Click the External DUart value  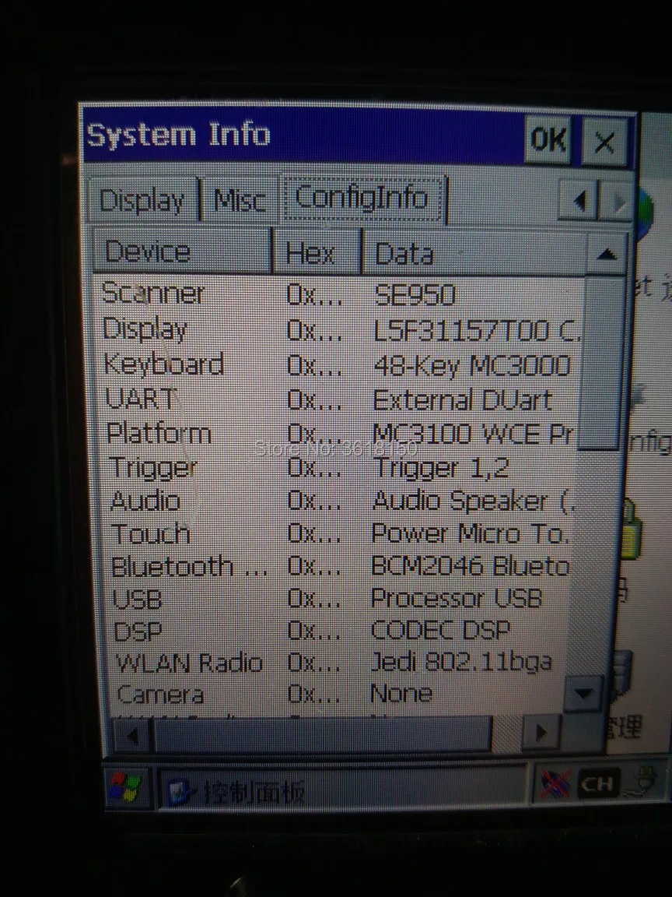pyautogui.click(x=463, y=400)
